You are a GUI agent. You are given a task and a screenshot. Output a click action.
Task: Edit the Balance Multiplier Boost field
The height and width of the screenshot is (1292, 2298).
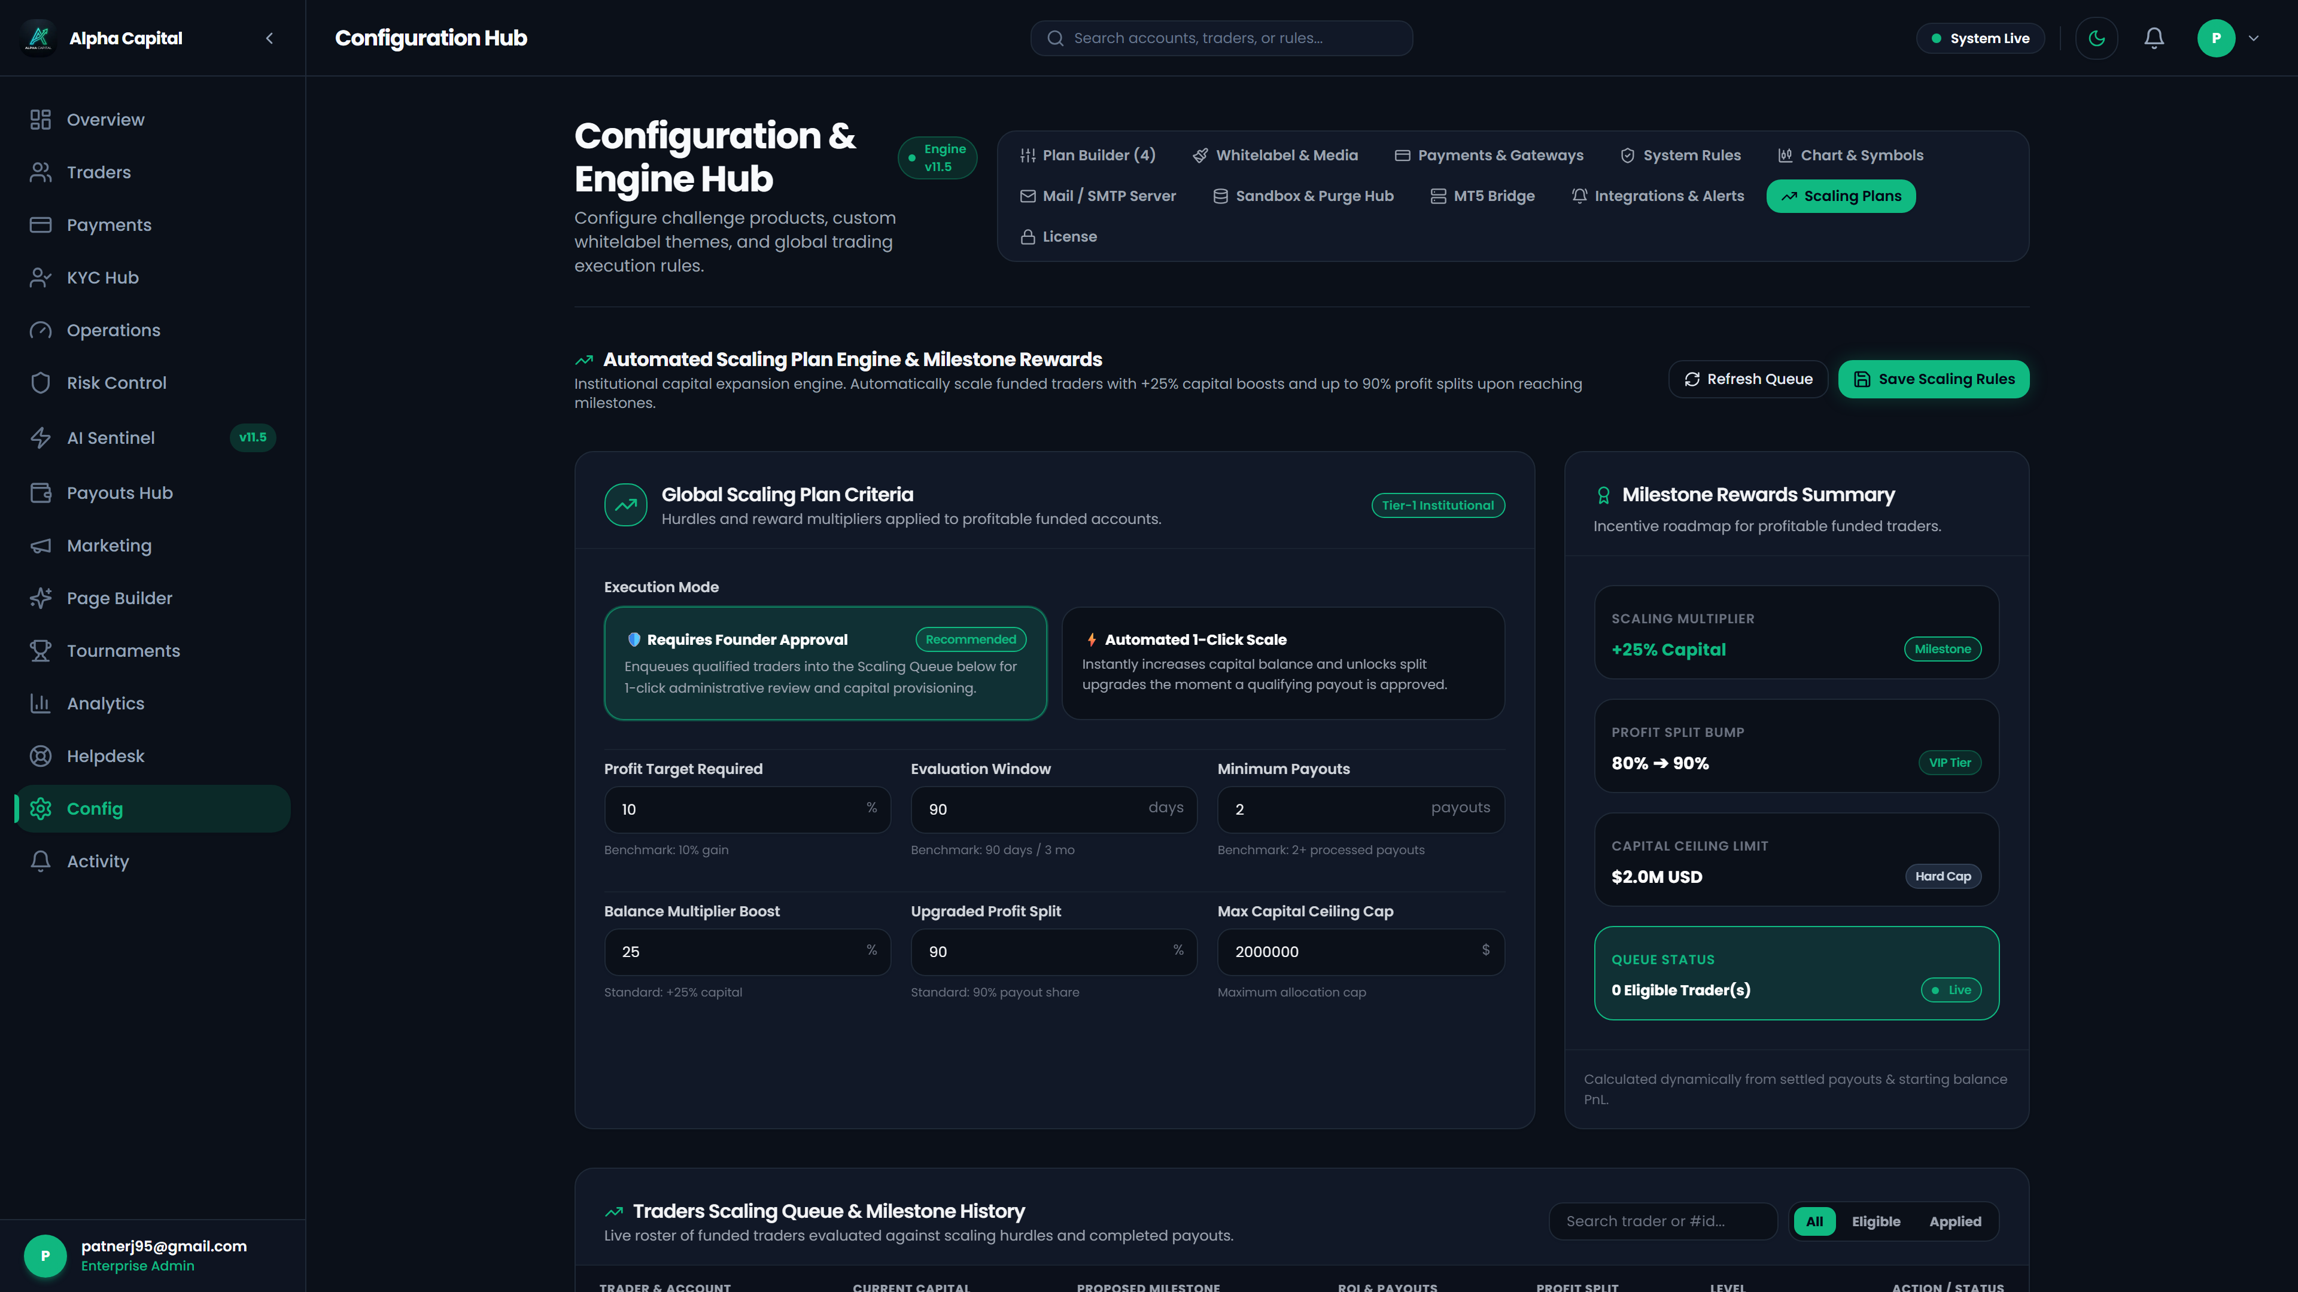pyautogui.click(x=747, y=952)
